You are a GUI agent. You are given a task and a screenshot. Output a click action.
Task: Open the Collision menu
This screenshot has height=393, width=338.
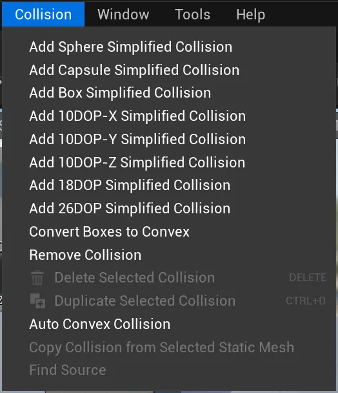tap(43, 14)
